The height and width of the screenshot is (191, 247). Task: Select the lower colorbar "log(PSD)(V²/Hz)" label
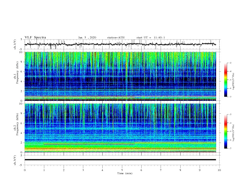point(233,133)
